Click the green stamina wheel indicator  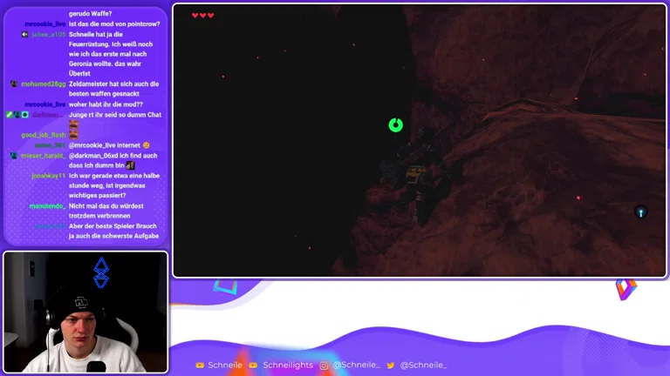tap(395, 125)
